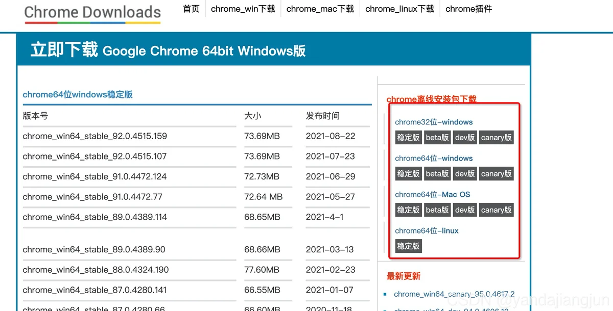Click beta版 under chrome32位-windows

(x=437, y=138)
